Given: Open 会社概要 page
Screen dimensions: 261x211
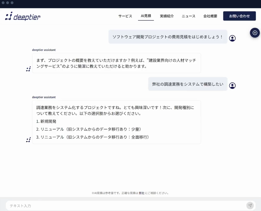Looking at the screenshot, I should tap(210, 16).
